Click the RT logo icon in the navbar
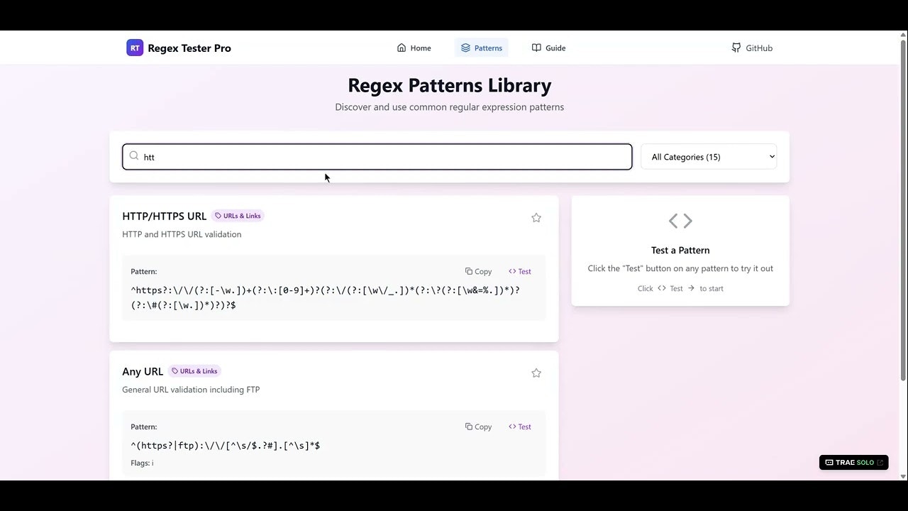Screen dimensions: 908x511 point(135,48)
